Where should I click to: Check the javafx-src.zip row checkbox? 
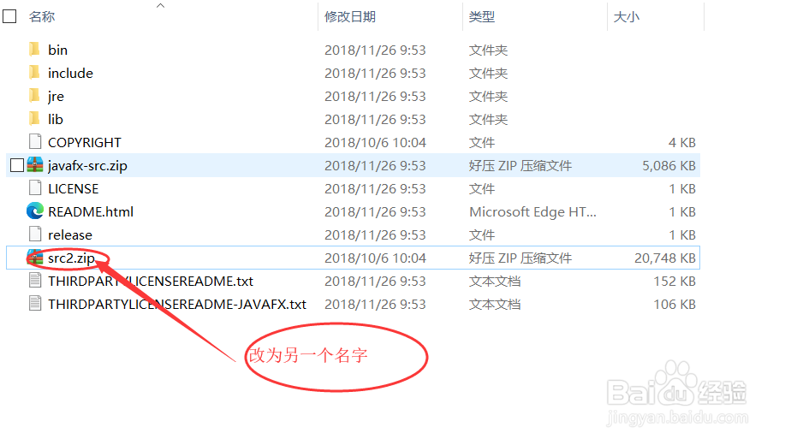pos(17,165)
